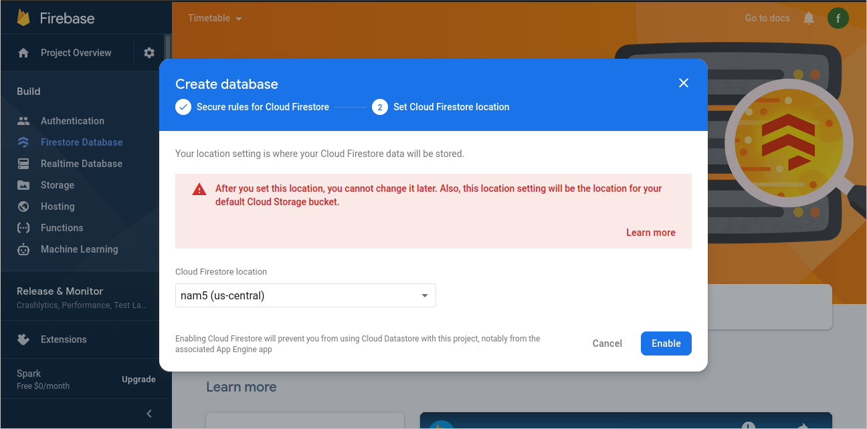Click the Enable button

(x=666, y=343)
